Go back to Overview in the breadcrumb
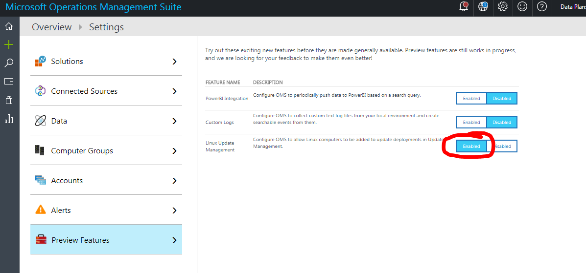Screen dimensions: 586x273 click(x=51, y=27)
